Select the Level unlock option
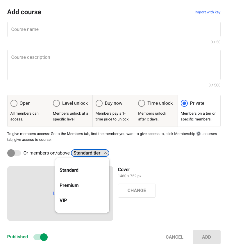 click(x=56, y=103)
